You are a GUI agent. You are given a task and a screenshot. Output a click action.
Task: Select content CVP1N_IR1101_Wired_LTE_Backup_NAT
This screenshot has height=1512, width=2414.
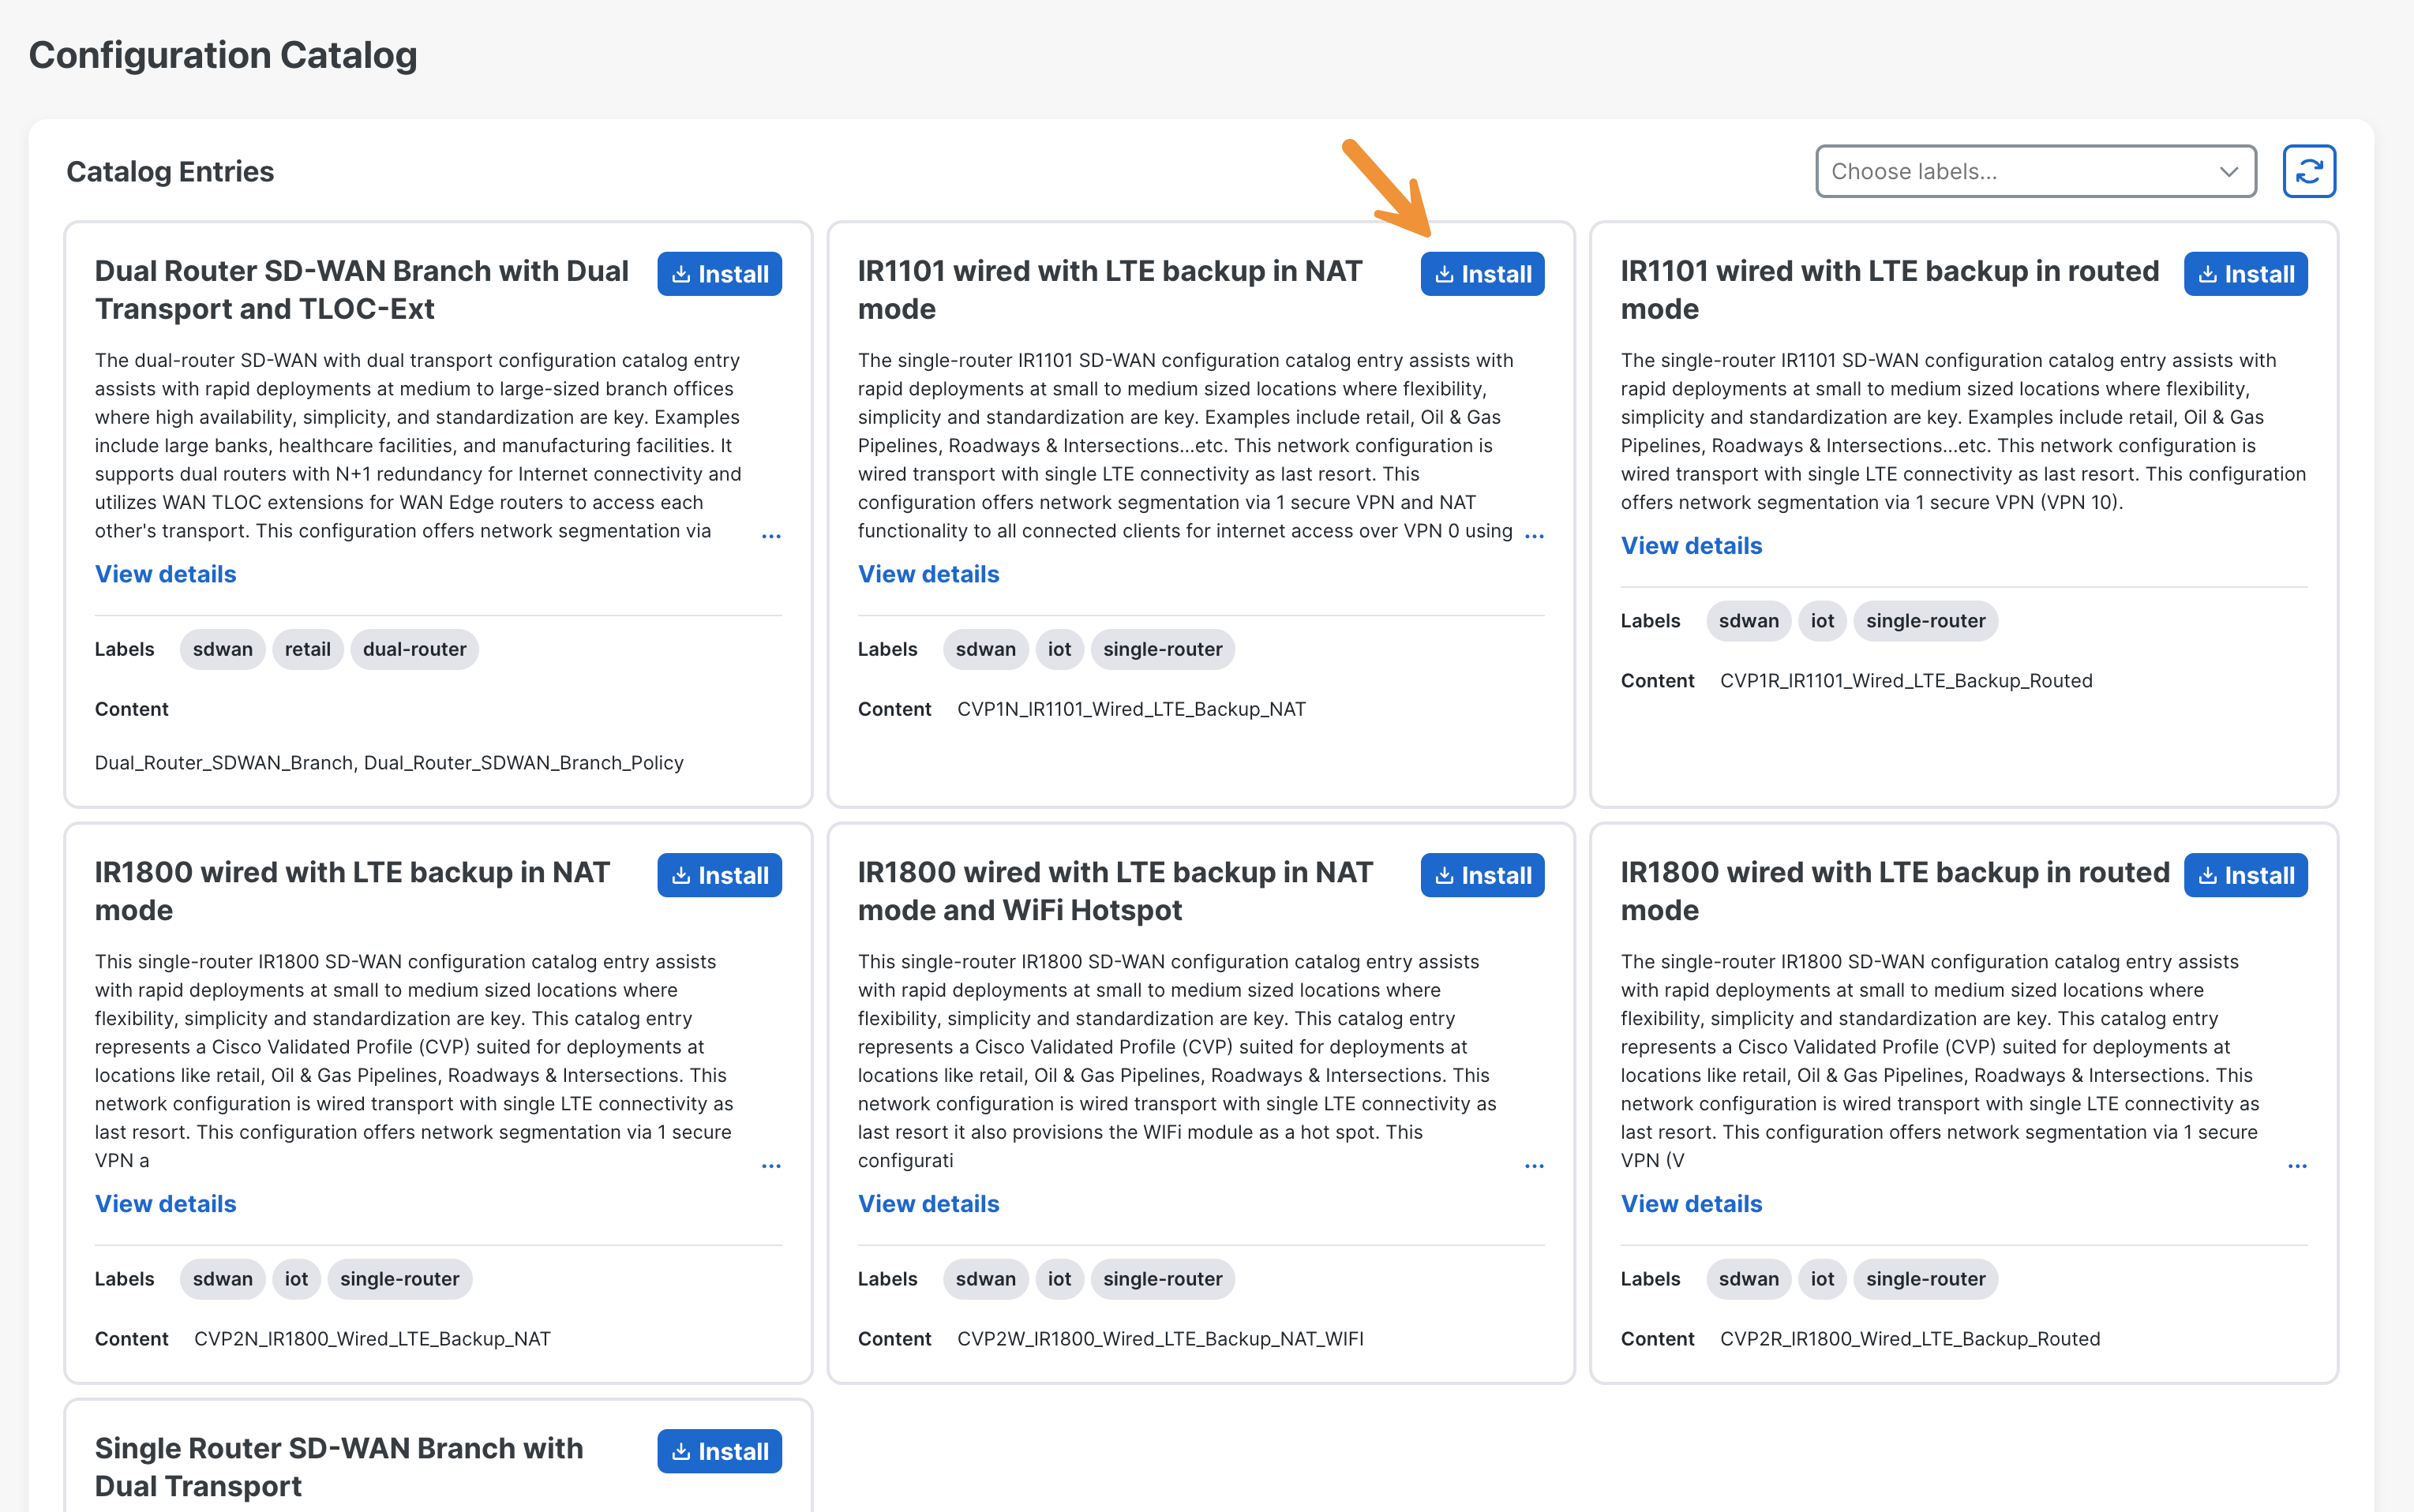tap(1131, 709)
